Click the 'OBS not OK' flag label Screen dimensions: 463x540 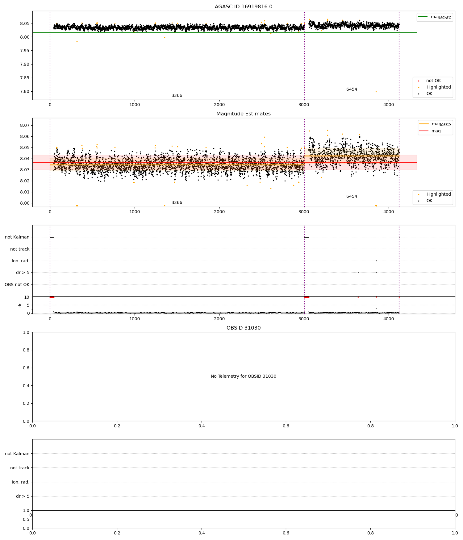click(17, 285)
